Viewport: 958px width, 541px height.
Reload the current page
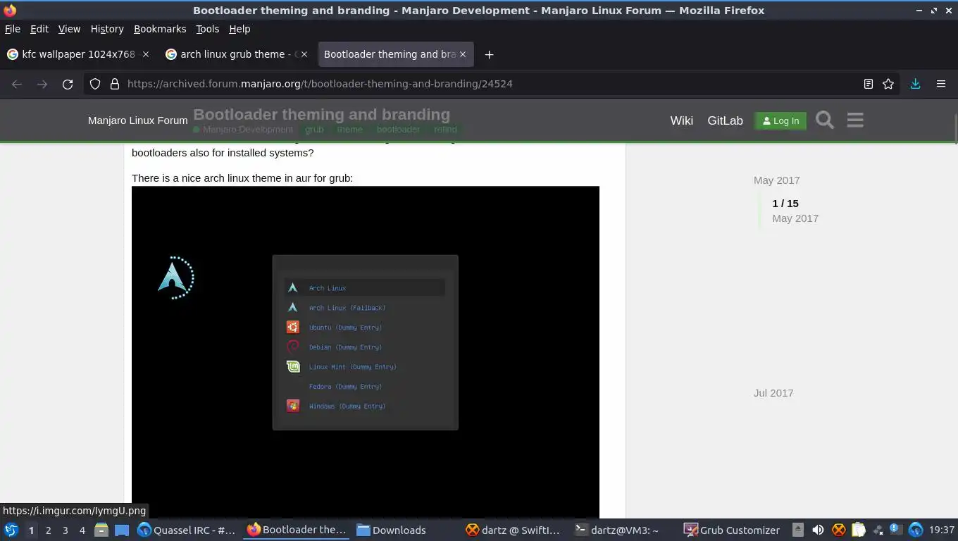pyautogui.click(x=68, y=84)
